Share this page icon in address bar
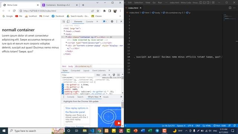 click(x=93, y=11)
